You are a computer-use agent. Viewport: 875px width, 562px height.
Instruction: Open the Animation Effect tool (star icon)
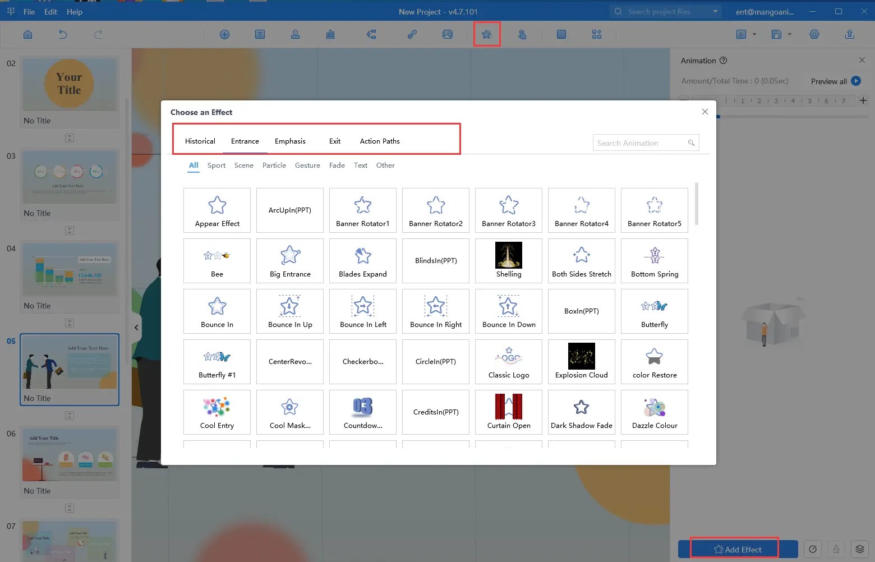(x=487, y=34)
